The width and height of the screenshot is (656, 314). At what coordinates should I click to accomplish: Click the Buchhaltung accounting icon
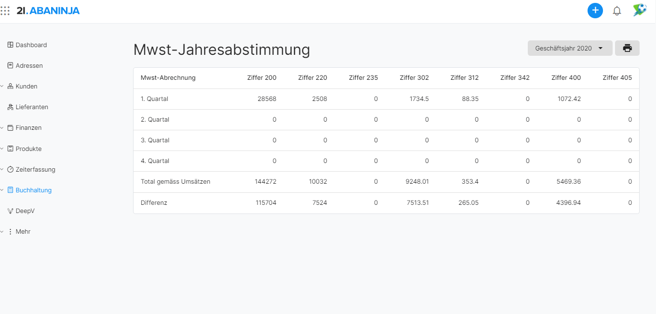point(11,190)
